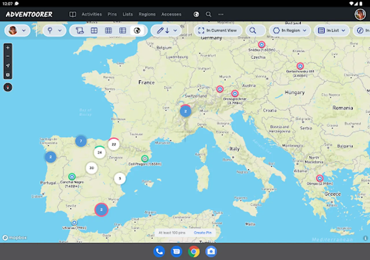Viewport: 370px width, 260px height.
Task: Open the Regions menu
Action: click(147, 14)
